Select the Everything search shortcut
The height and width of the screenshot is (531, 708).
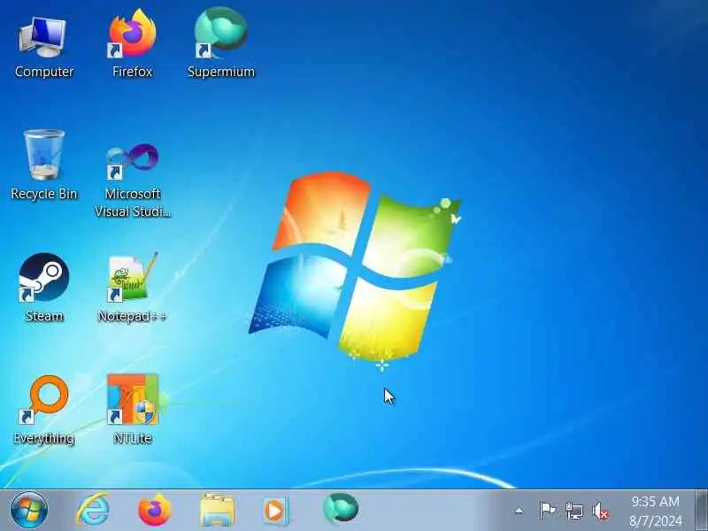click(43, 410)
